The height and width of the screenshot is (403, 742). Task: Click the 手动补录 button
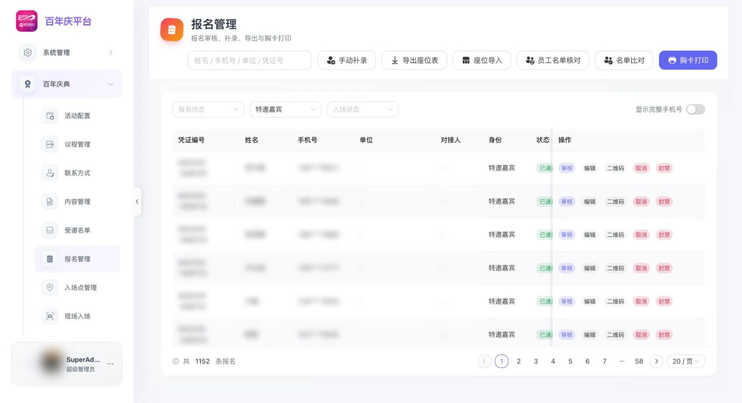(x=346, y=61)
